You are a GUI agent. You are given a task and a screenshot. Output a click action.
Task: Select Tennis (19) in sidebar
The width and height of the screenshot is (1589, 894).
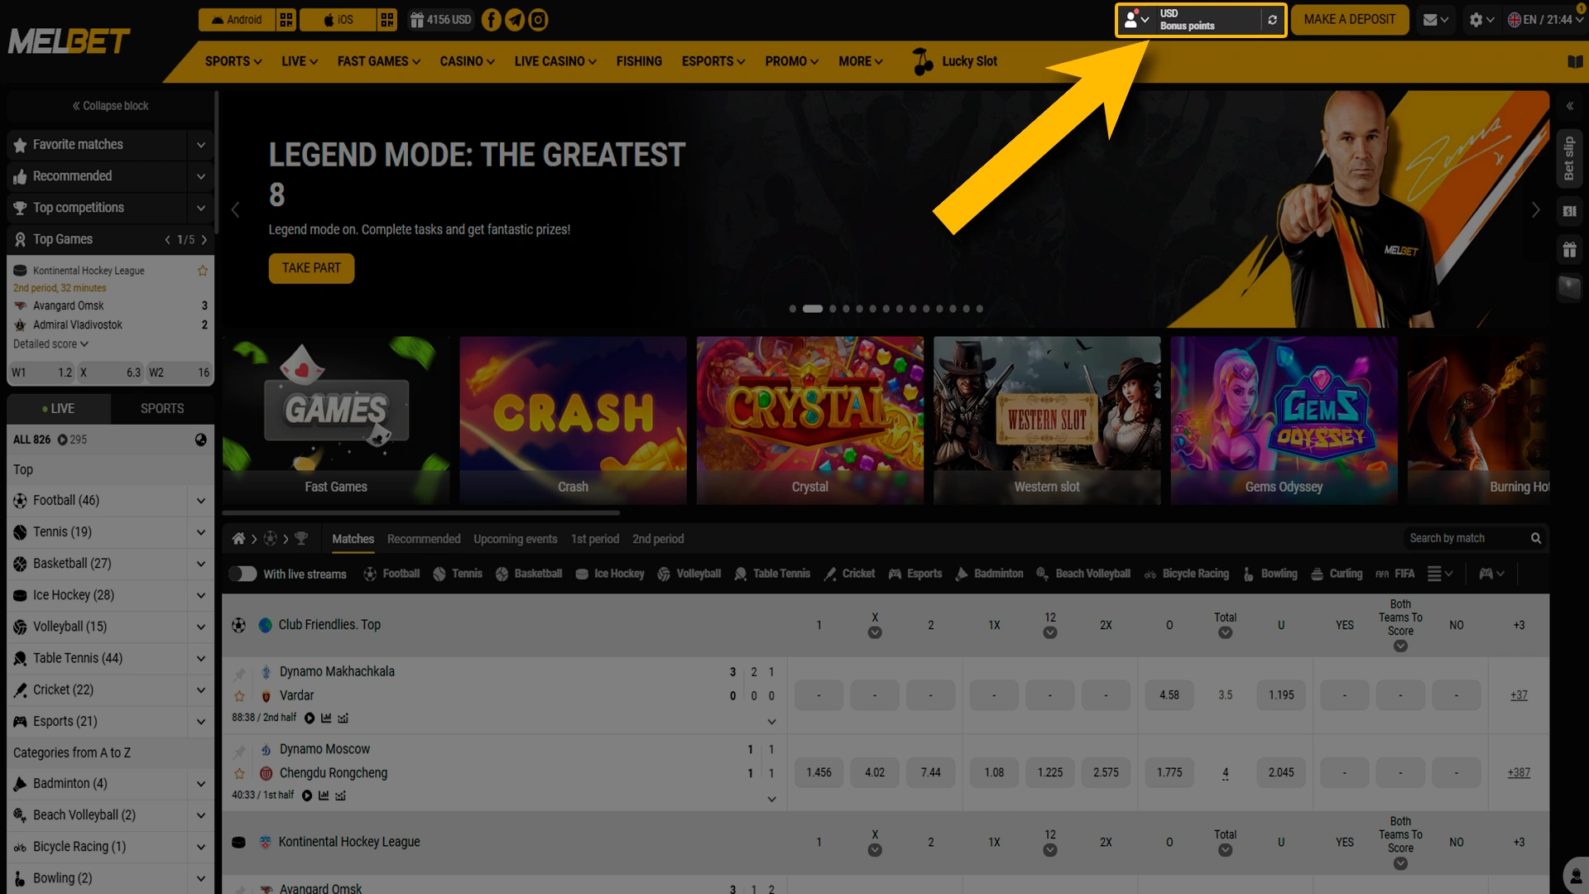(62, 532)
